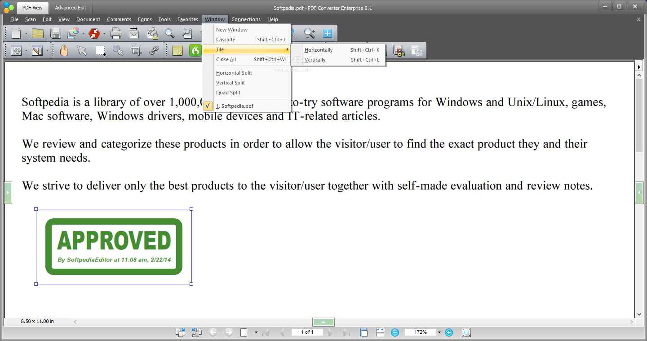This screenshot has width=647, height=341.
Task: Open dropdown arrow beside reduce size icon
Action: point(104,33)
